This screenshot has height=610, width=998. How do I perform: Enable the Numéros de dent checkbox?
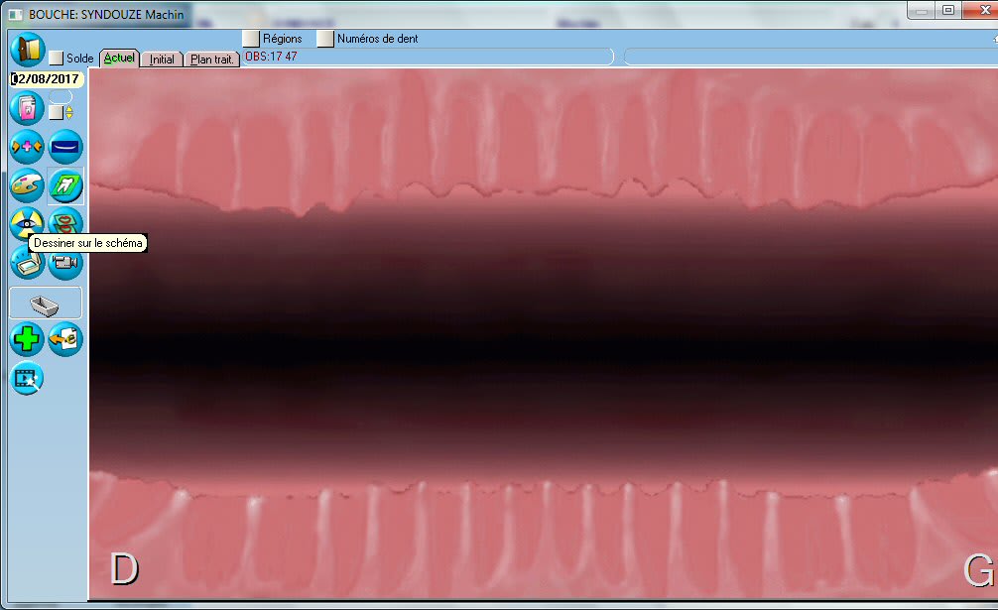(325, 39)
